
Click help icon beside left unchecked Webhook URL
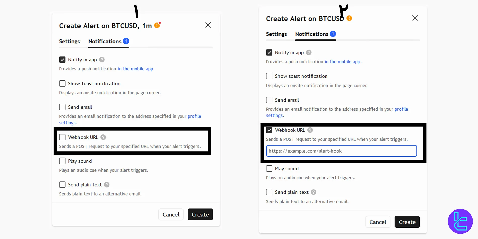pos(103,137)
